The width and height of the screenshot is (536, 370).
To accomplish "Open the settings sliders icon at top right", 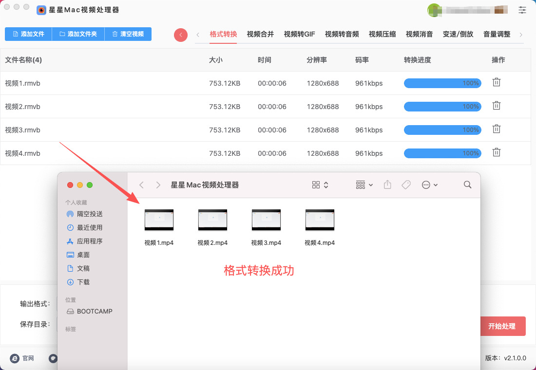I will click(x=522, y=10).
